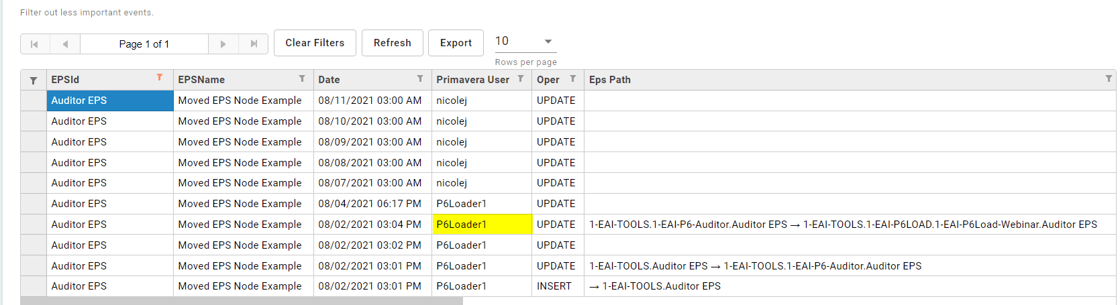
Task: Go to the previous page
Action: (65, 44)
